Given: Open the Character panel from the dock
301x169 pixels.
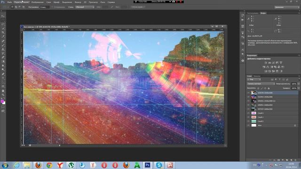Looking at the screenshot, I should [243, 50].
